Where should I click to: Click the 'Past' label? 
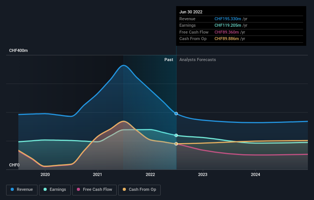pos(169,60)
